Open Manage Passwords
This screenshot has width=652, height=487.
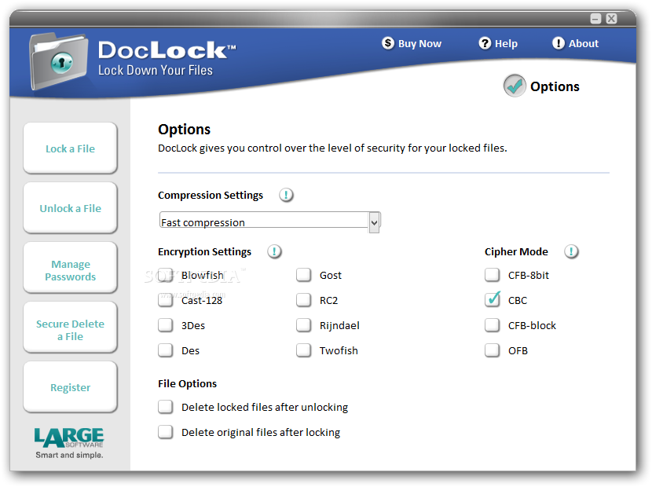tap(70, 268)
